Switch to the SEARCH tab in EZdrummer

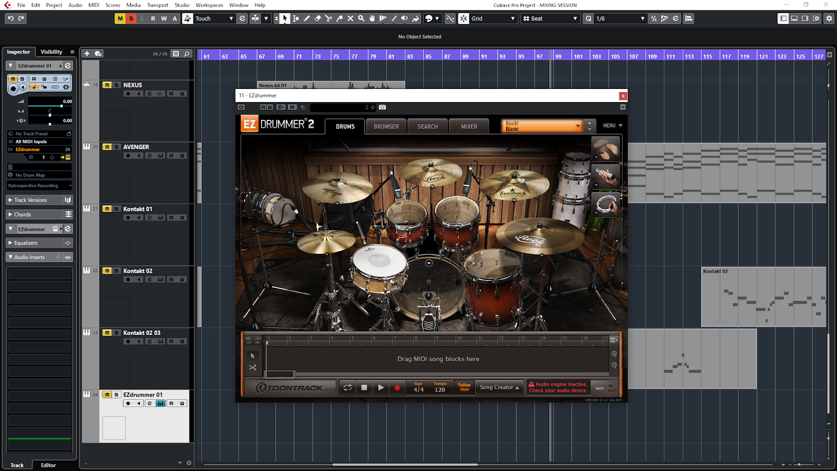[427, 126]
